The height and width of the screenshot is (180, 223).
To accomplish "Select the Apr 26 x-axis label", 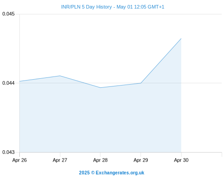I will (x=19, y=160).
